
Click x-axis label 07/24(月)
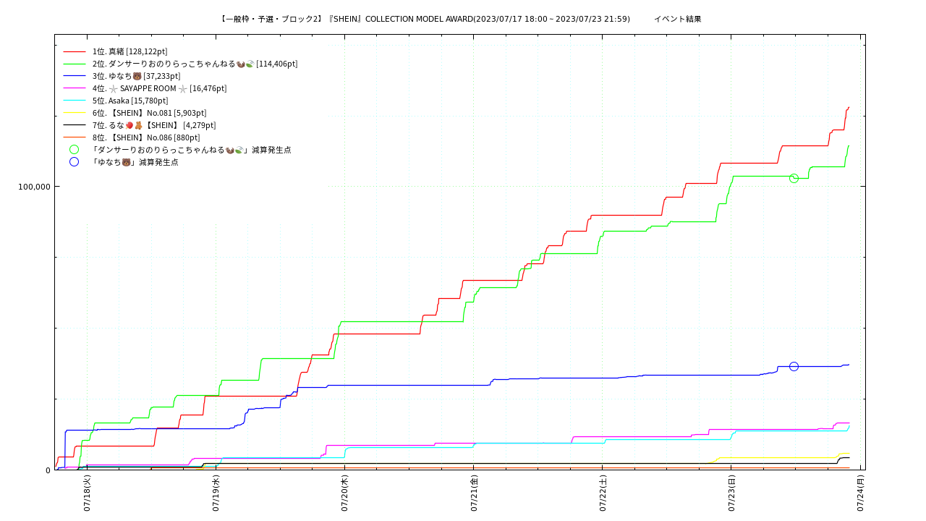(x=860, y=494)
